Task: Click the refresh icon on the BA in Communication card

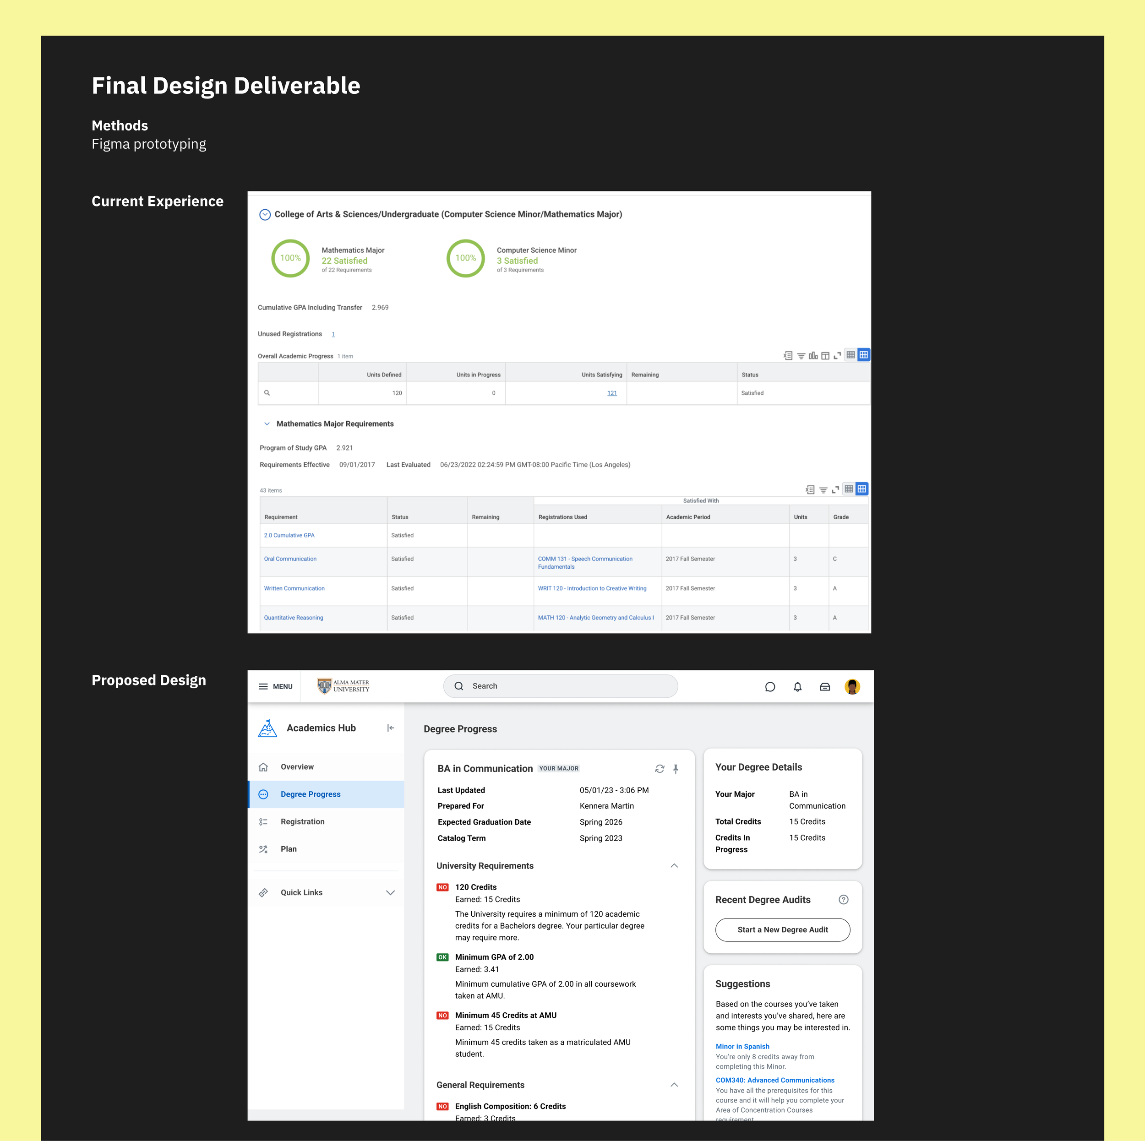Action: tap(659, 768)
